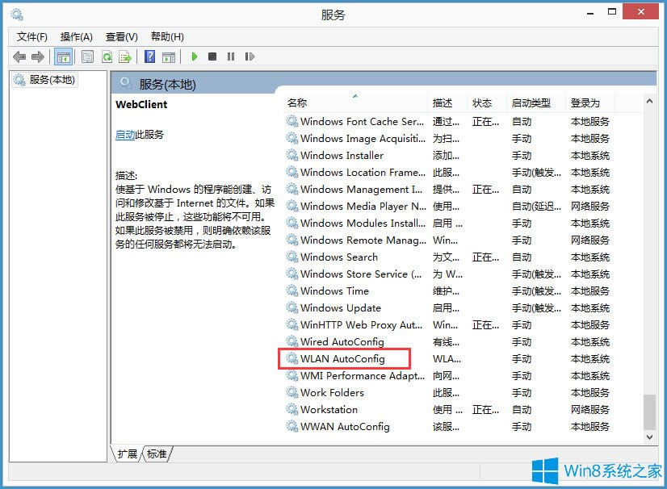
Task: Open Help via the question mark icon
Action: point(149,56)
